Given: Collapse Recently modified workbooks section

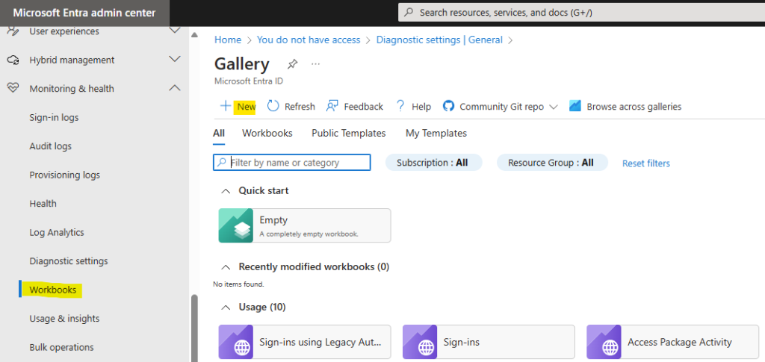Looking at the screenshot, I should click(226, 267).
